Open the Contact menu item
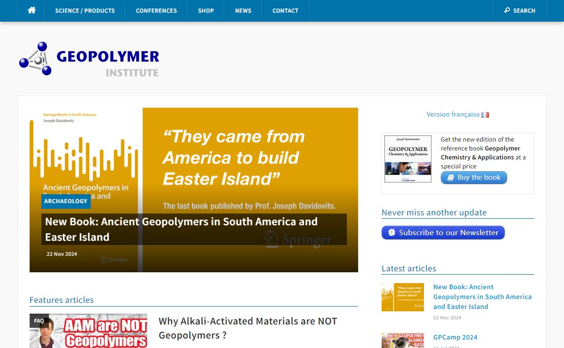 coord(285,10)
